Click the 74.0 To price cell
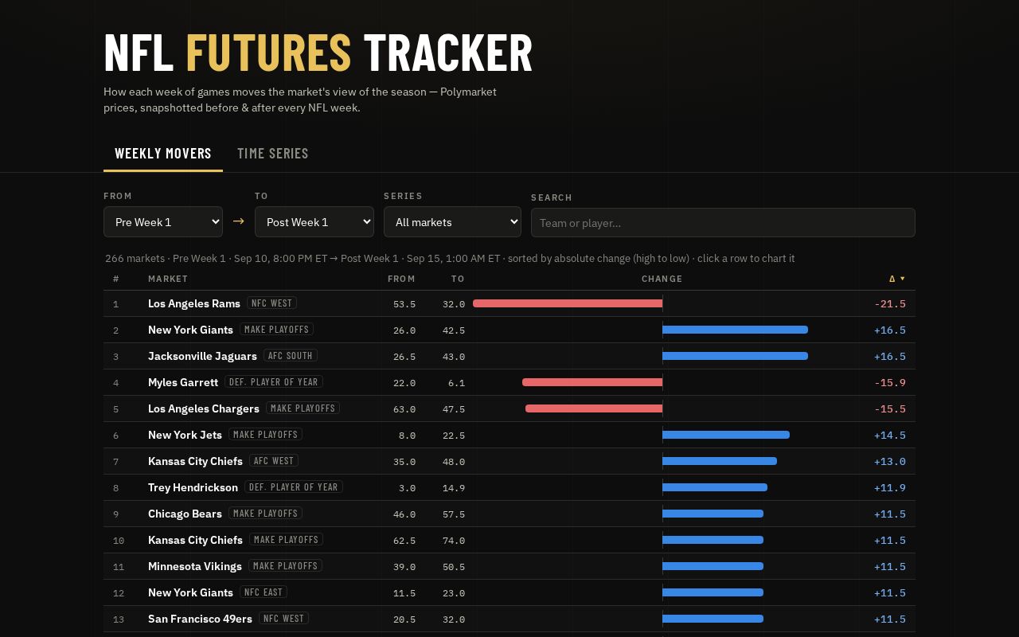The width and height of the screenshot is (1019, 637). tap(454, 541)
